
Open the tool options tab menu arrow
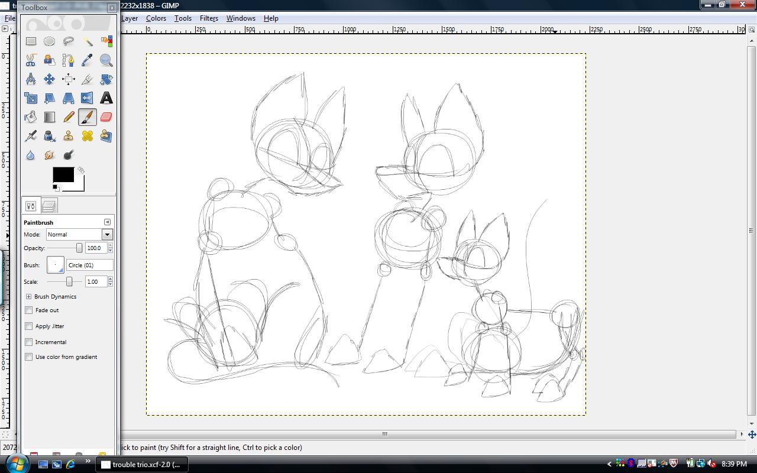[x=107, y=222]
